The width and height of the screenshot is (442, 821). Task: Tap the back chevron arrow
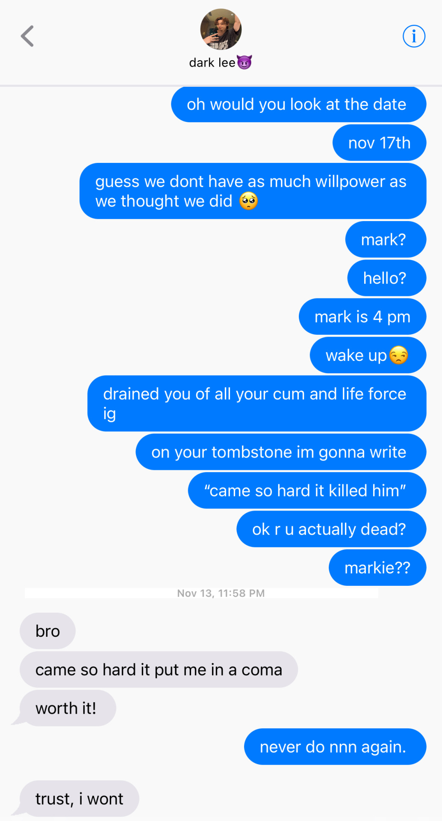coord(27,36)
